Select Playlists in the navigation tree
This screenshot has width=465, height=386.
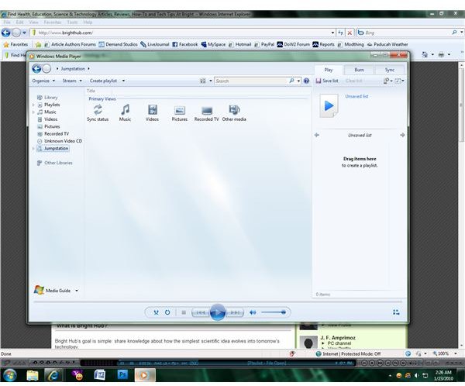click(x=52, y=105)
